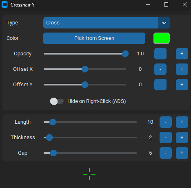
Task: Decrease Gap with the minus button
Action: click(166, 153)
